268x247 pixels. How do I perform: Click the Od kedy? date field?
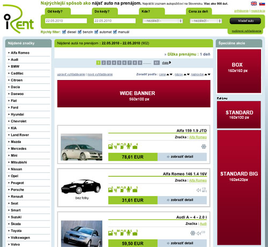[66, 21]
